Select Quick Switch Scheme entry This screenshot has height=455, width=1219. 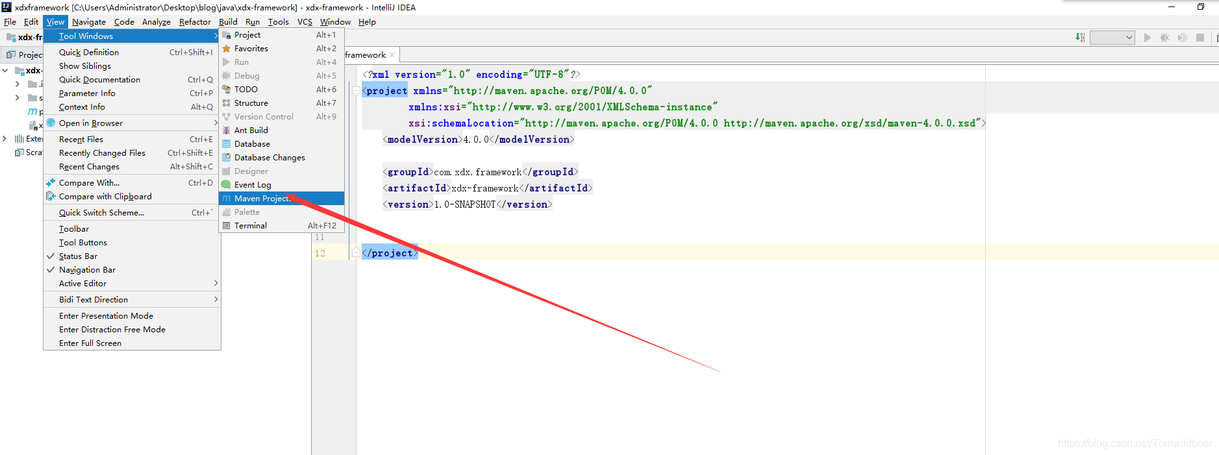click(x=132, y=213)
